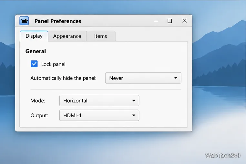This screenshot has width=246, height=164.
Task: Expand the Mode dropdown showing Horizontal
Action: coord(99,101)
